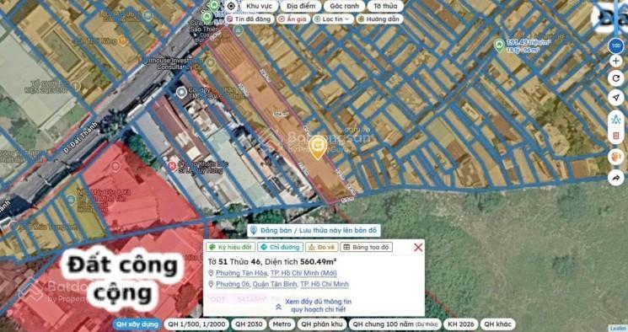
Task: Click the Công ty business marker icon
Action: (181, 92)
